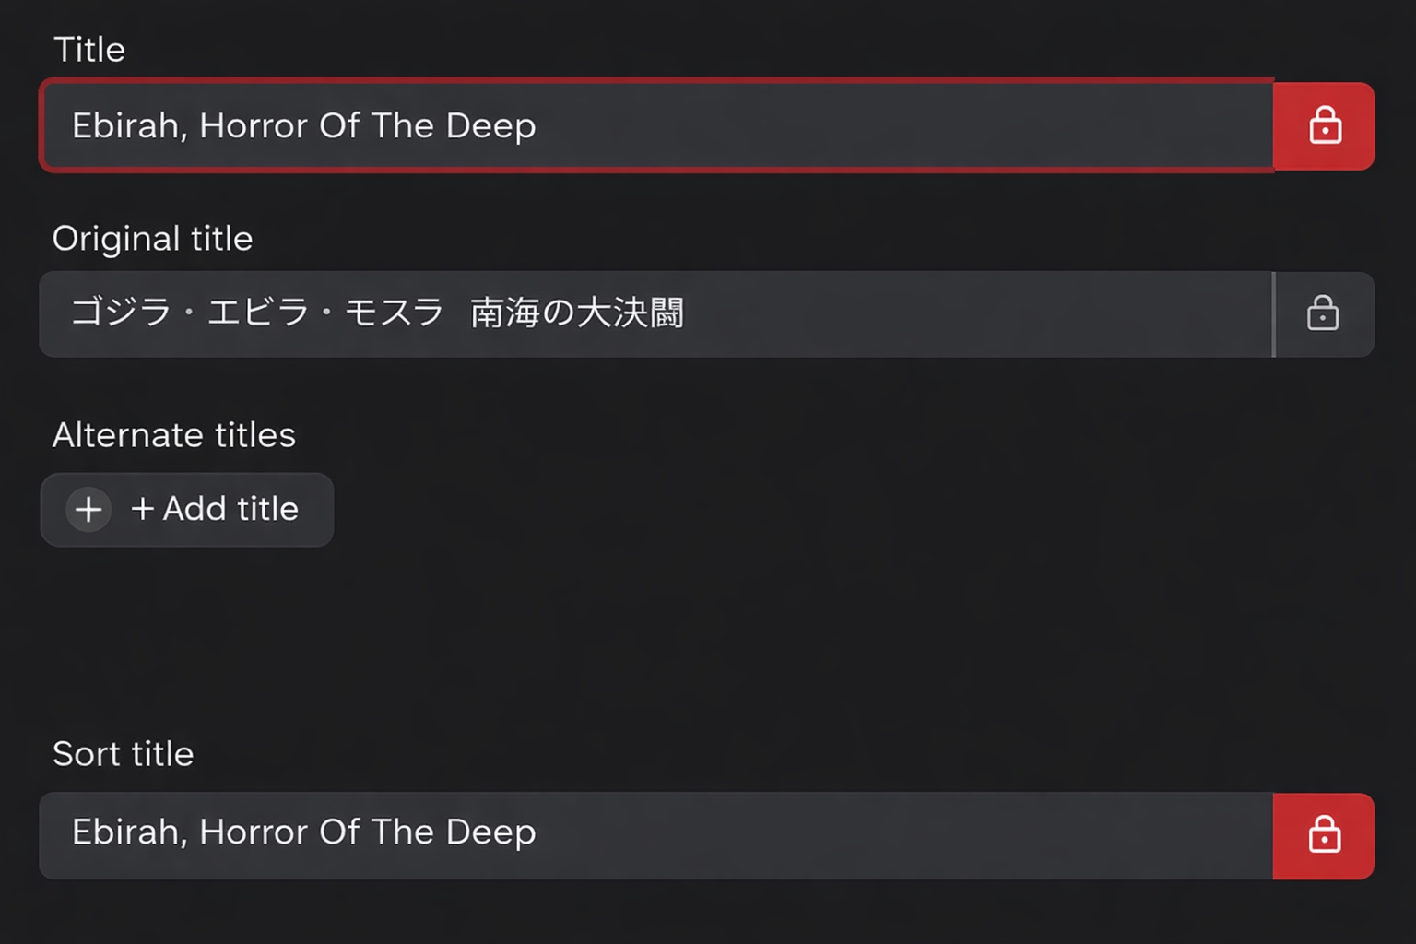This screenshot has width=1416, height=944.
Task: Toggle the red lock on the Sort title field
Action: click(1324, 835)
